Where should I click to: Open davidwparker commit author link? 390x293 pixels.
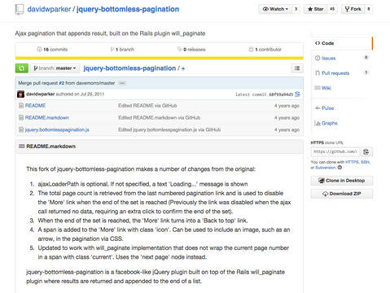(41, 94)
